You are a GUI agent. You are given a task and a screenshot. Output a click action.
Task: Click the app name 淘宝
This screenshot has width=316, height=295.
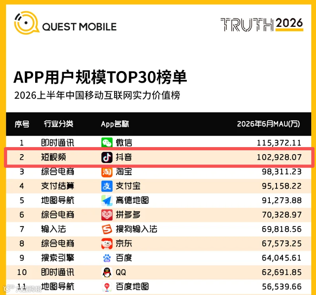pyautogui.click(x=124, y=172)
